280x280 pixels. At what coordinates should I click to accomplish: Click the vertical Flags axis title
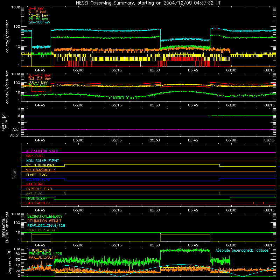pyautogui.click(x=14, y=175)
